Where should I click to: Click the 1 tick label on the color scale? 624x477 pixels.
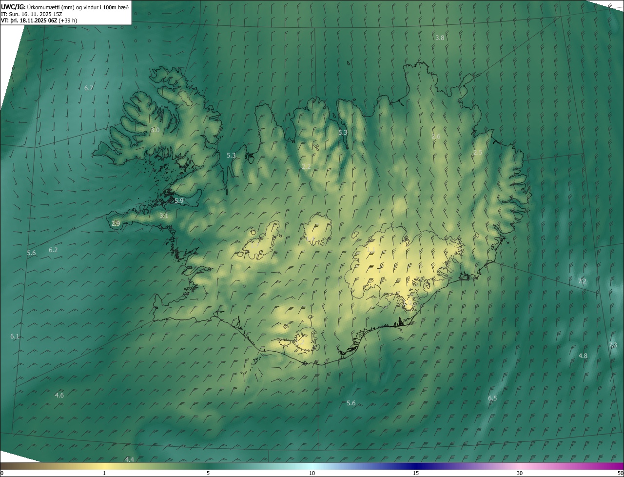tap(104, 474)
